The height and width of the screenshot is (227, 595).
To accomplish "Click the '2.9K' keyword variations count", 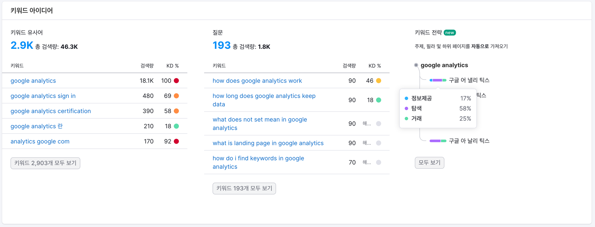I will tap(22, 45).
